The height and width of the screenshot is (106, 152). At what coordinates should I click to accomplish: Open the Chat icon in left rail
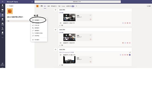[3, 11]
